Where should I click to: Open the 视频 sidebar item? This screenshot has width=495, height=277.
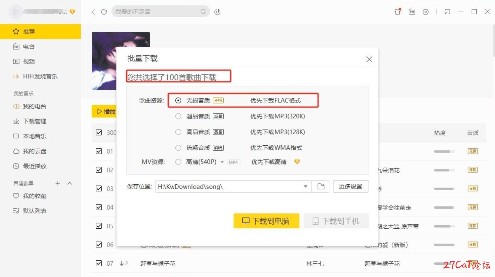(40, 61)
